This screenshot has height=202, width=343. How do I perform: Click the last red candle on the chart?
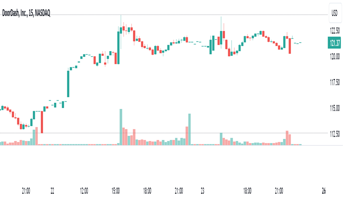[x=290, y=46]
